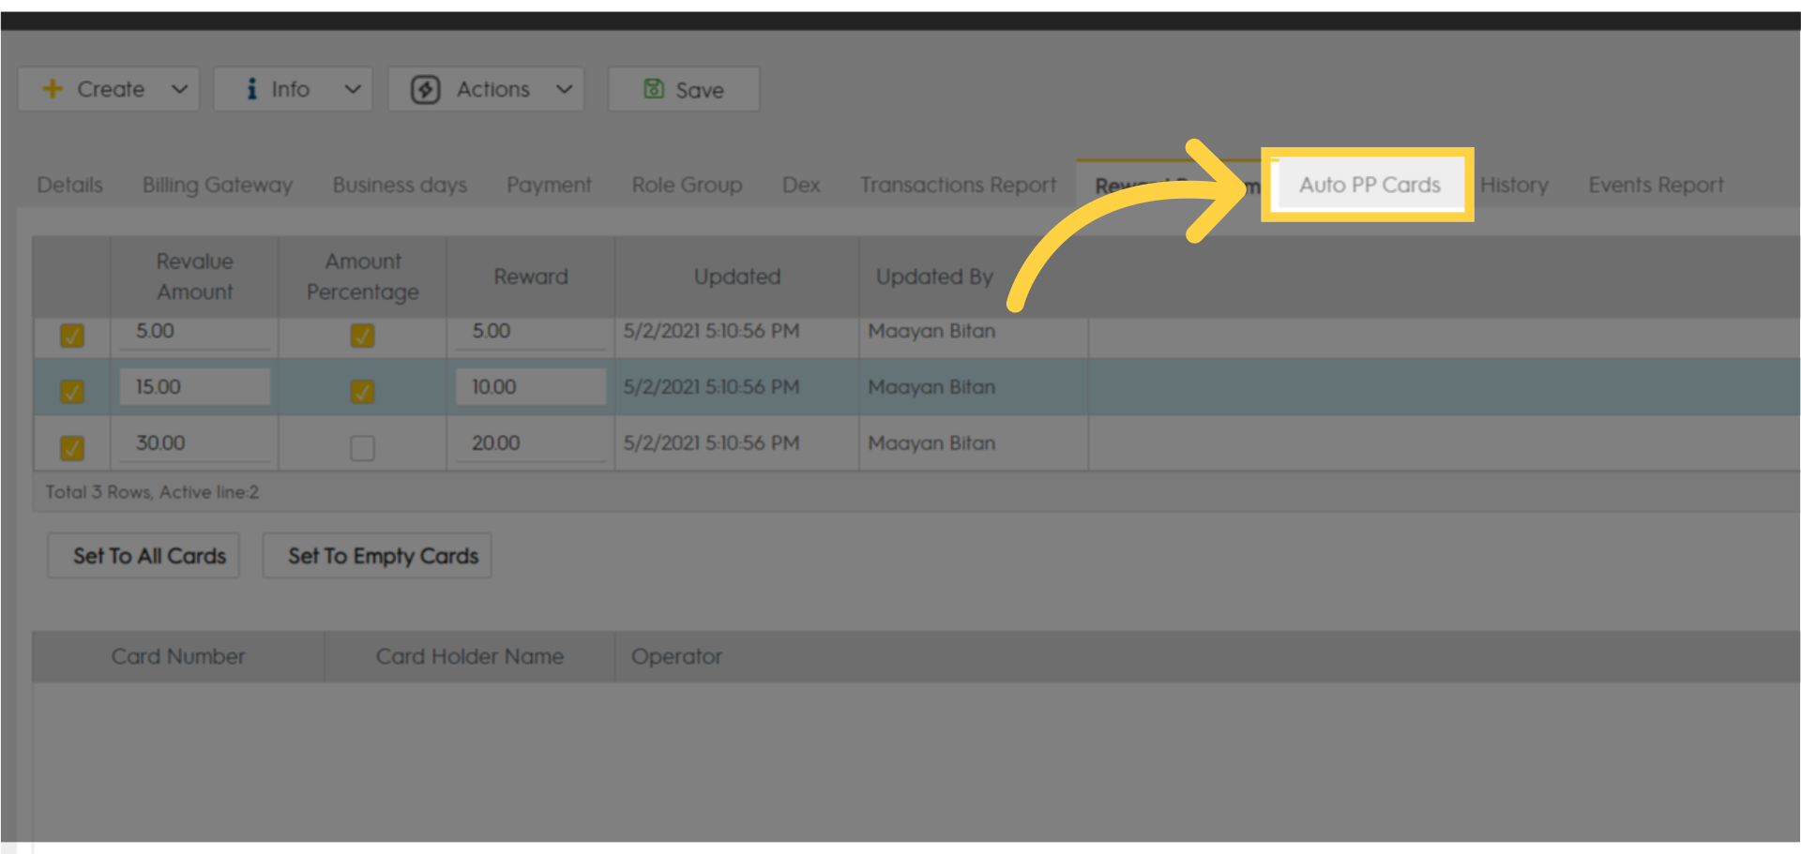The image size is (1801, 854).
Task: Switch to the Dex tab
Action: (801, 186)
